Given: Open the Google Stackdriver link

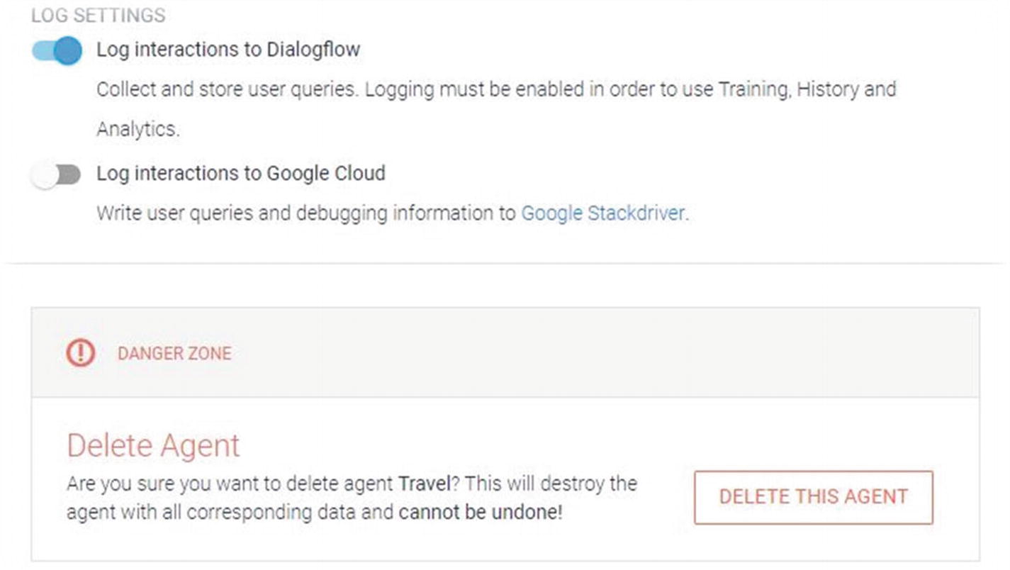Looking at the screenshot, I should [x=604, y=213].
